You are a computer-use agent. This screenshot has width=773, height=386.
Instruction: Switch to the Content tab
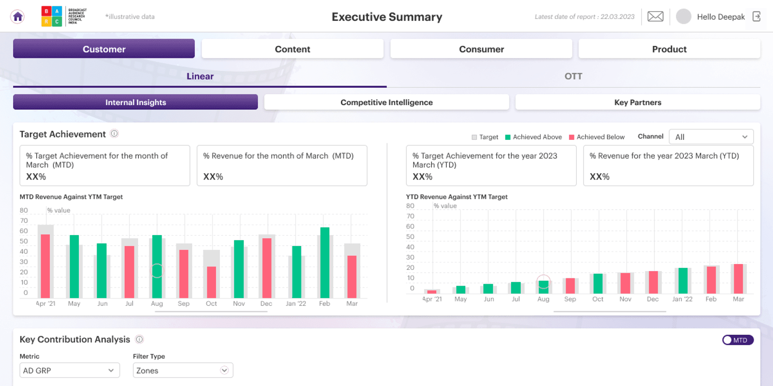292,49
